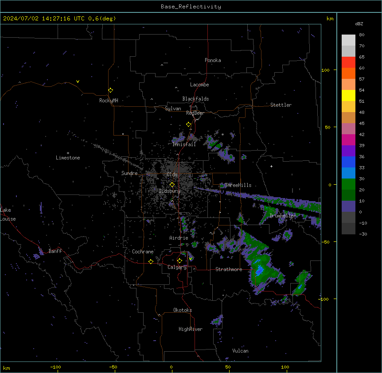This screenshot has width=382, height=373.
Task: Select the green 20-30 dBZ legend swatch
Action: tap(348, 184)
